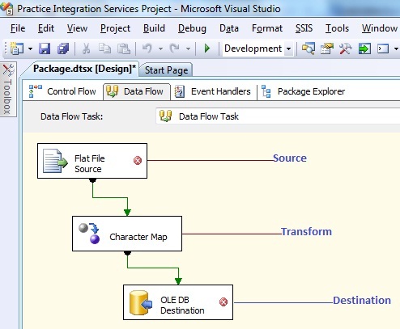
Task: Open the Format menu
Action: click(267, 28)
